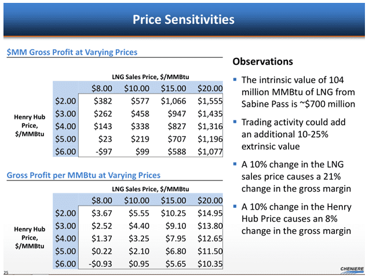Click the $MM Gross Profit at Varying Prices heading
The height and width of the screenshot is (279, 369).
click(x=72, y=52)
